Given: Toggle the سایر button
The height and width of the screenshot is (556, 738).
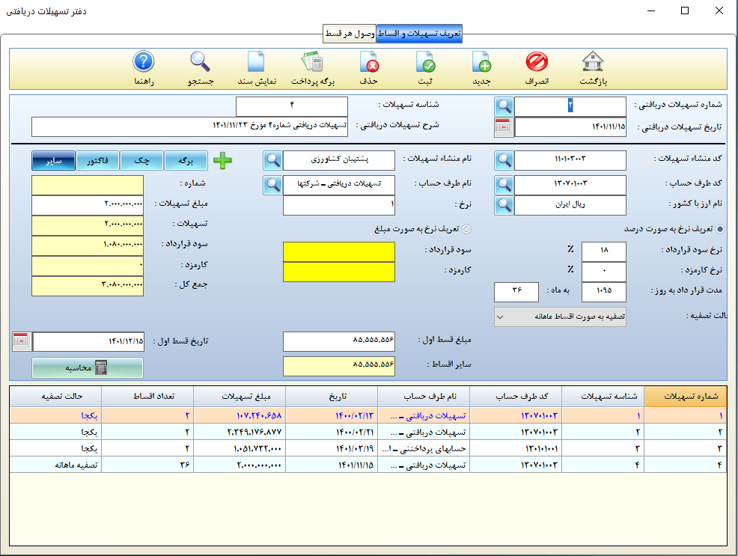Looking at the screenshot, I should (x=53, y=160).
